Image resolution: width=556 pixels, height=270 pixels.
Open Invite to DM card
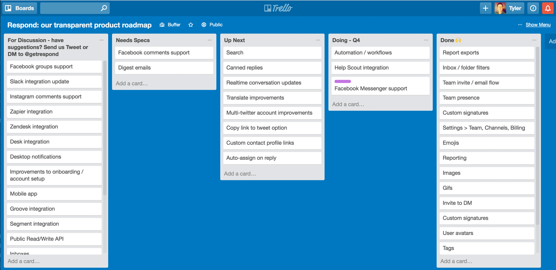click(x=487, y=203)
